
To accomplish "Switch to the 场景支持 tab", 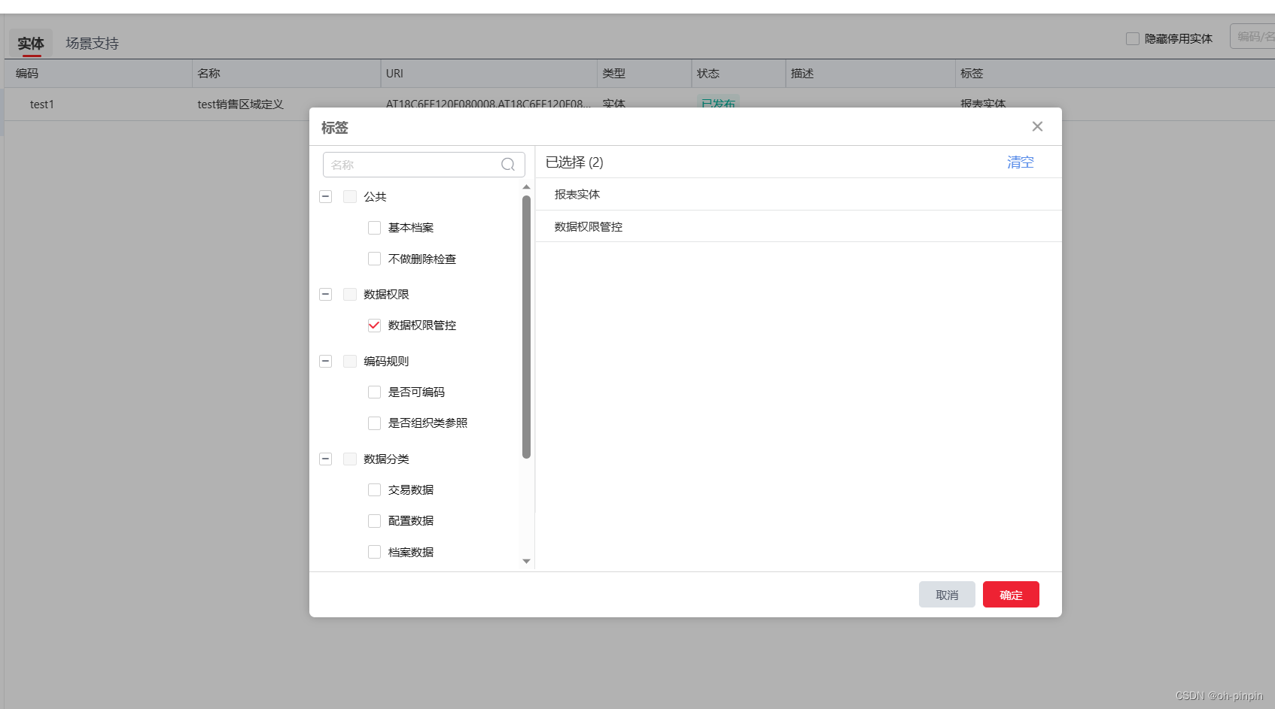I will (x=91, y=43).
